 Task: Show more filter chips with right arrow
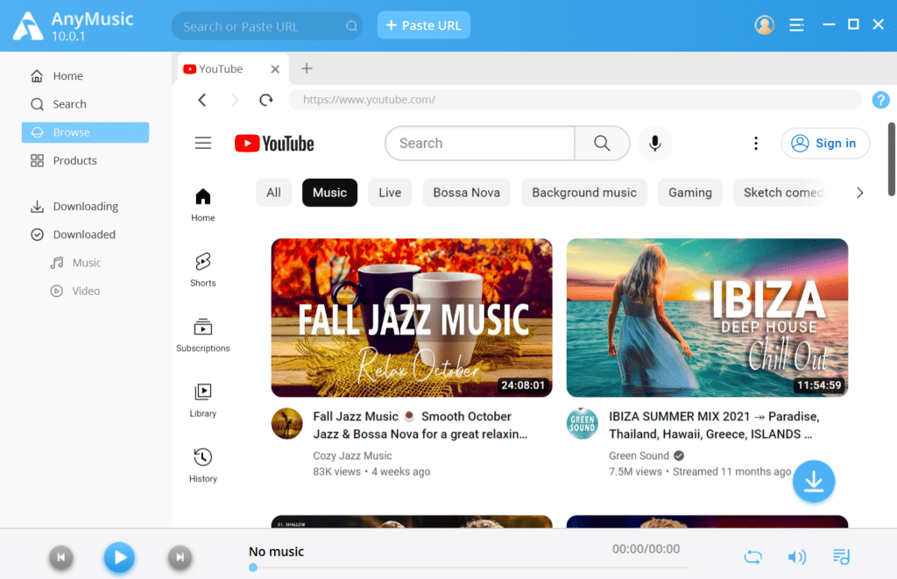(859, 193)
